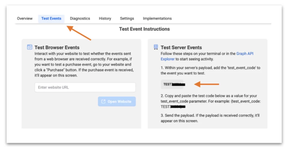Click the Test Browser Events title

click(57, 47)
